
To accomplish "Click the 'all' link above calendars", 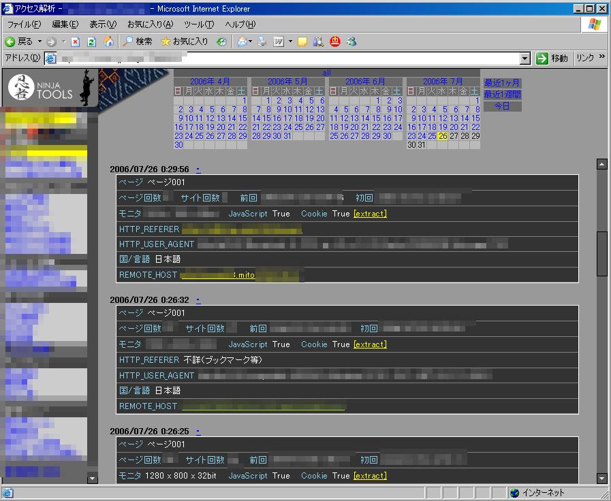I will 326,73.
